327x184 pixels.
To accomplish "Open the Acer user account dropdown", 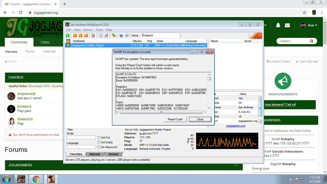I will point(309,25).
